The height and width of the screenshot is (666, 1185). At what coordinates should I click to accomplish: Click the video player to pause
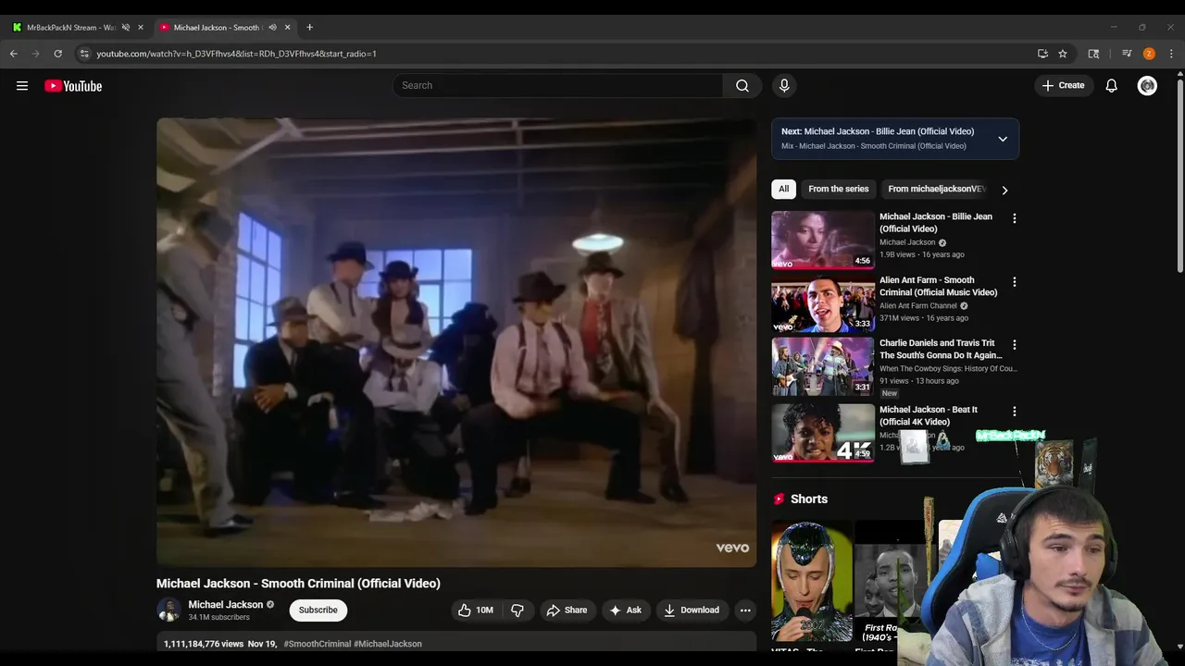tap(456, 342)
